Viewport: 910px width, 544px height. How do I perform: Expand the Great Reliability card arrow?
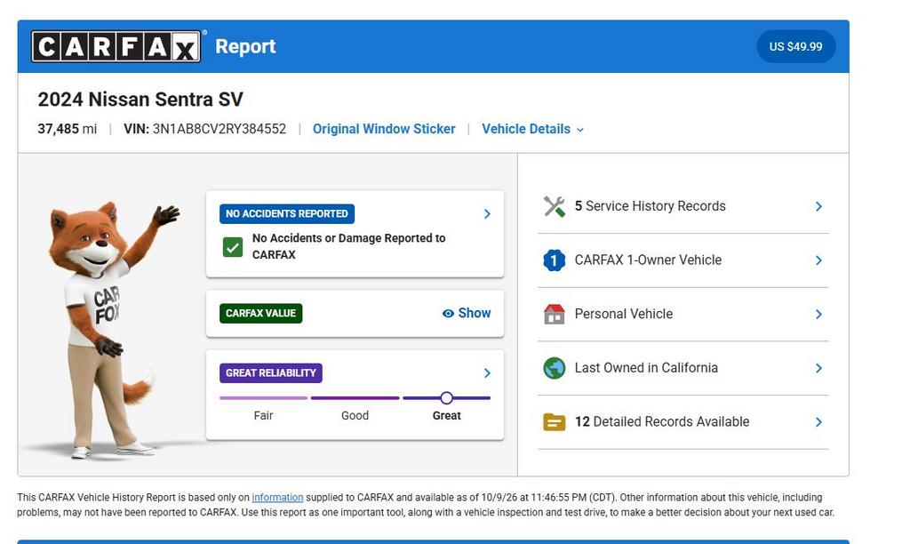(487, 372)
